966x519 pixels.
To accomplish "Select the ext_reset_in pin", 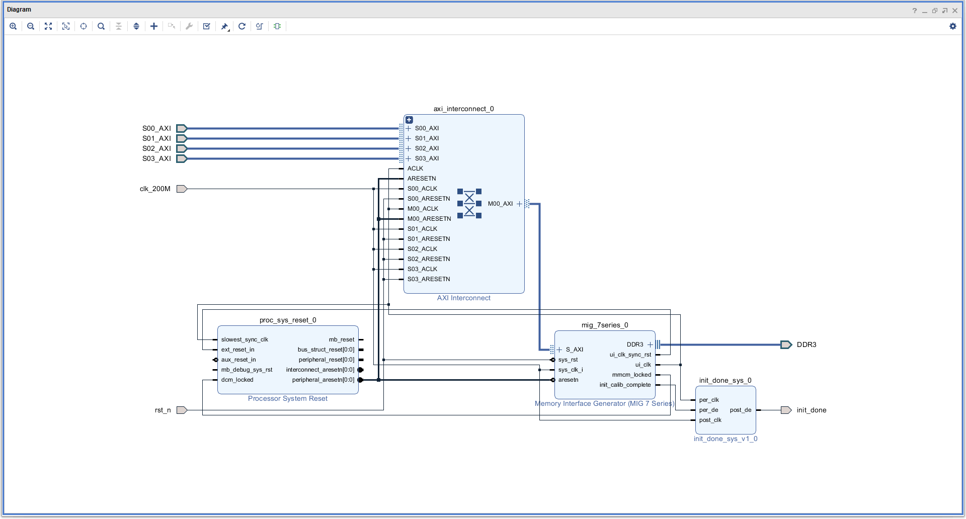I will (x=238, y=350).
